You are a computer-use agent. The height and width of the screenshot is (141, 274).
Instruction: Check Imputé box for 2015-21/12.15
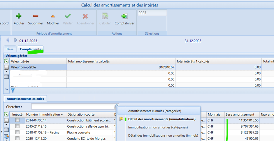pos(17,126)
